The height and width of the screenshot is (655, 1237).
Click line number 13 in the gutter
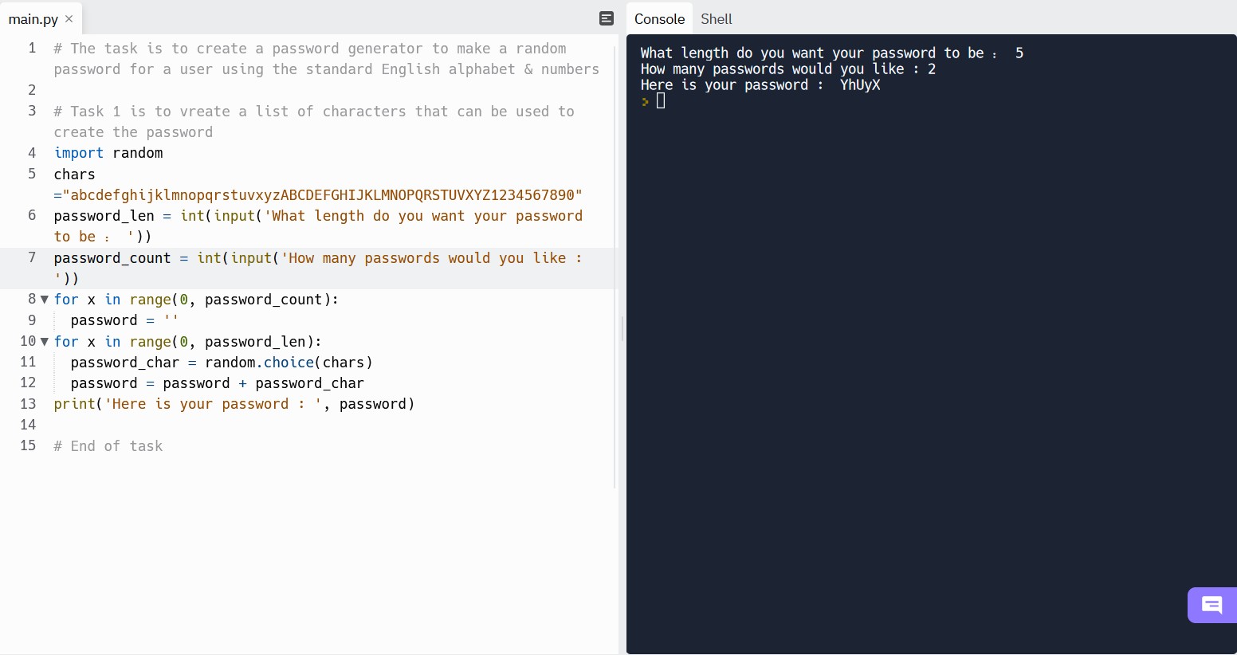[x=29, y=404]
